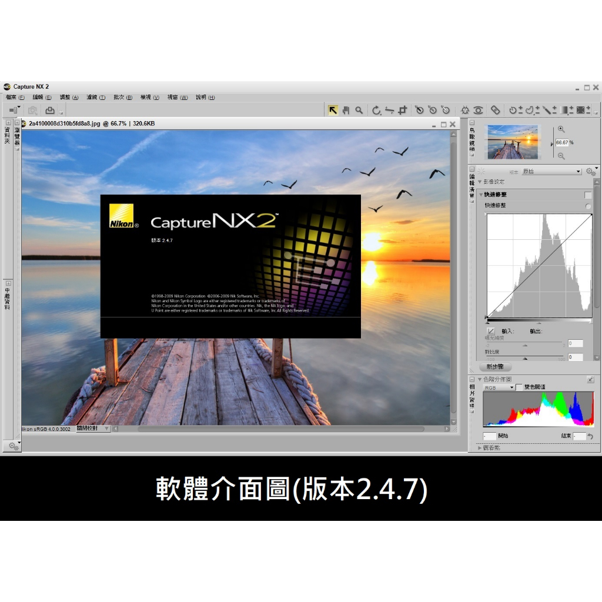Open the 調整 (A) menu
This screenshot has height=602, width=602.
point(69,98)
